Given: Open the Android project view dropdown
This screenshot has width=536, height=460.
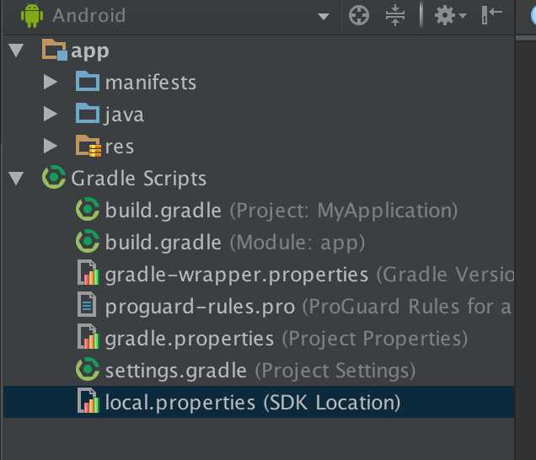Looking at the screenshot, I should [x=324, y=16].
